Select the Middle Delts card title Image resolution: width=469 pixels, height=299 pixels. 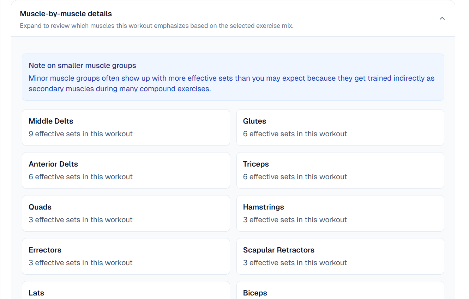click(x=51, y=121)
